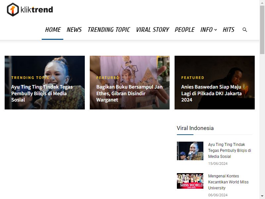Expand the INFO menu chevron
This screenshot has width=265, height=199.
216,30
